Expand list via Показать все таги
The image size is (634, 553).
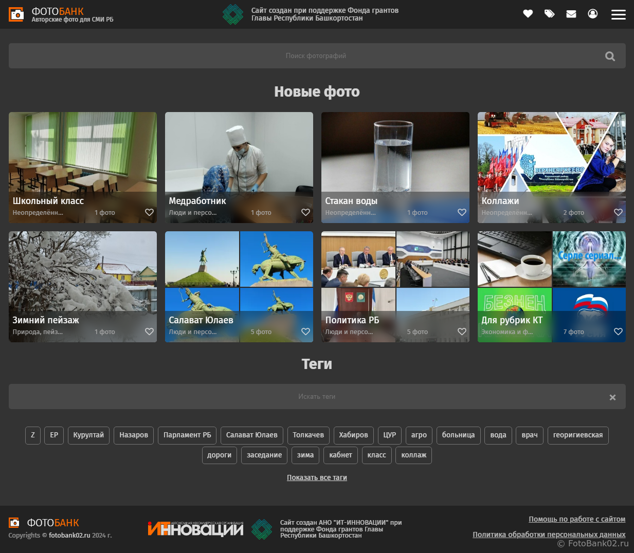(x=317, y=477)
